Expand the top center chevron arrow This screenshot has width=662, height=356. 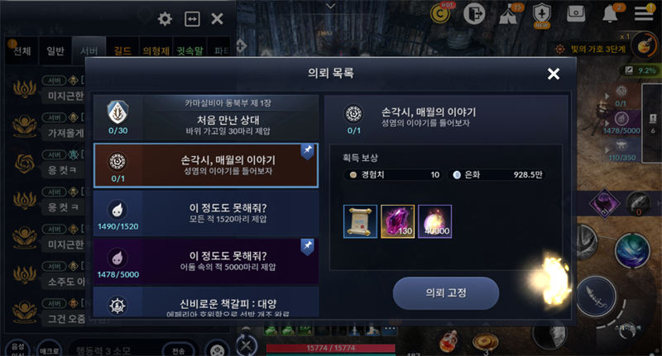point(330,7)
